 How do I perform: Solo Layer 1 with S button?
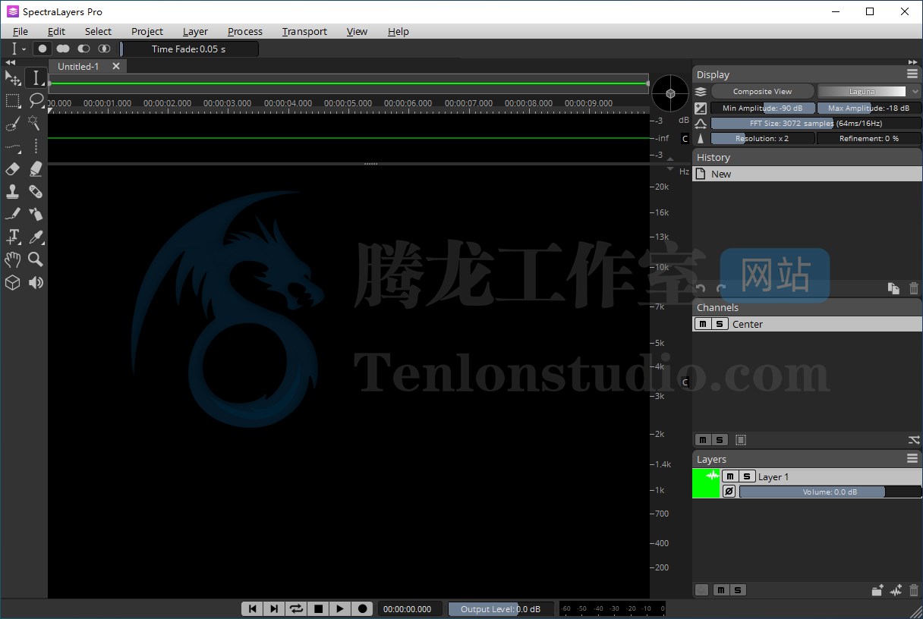point(747,476)
